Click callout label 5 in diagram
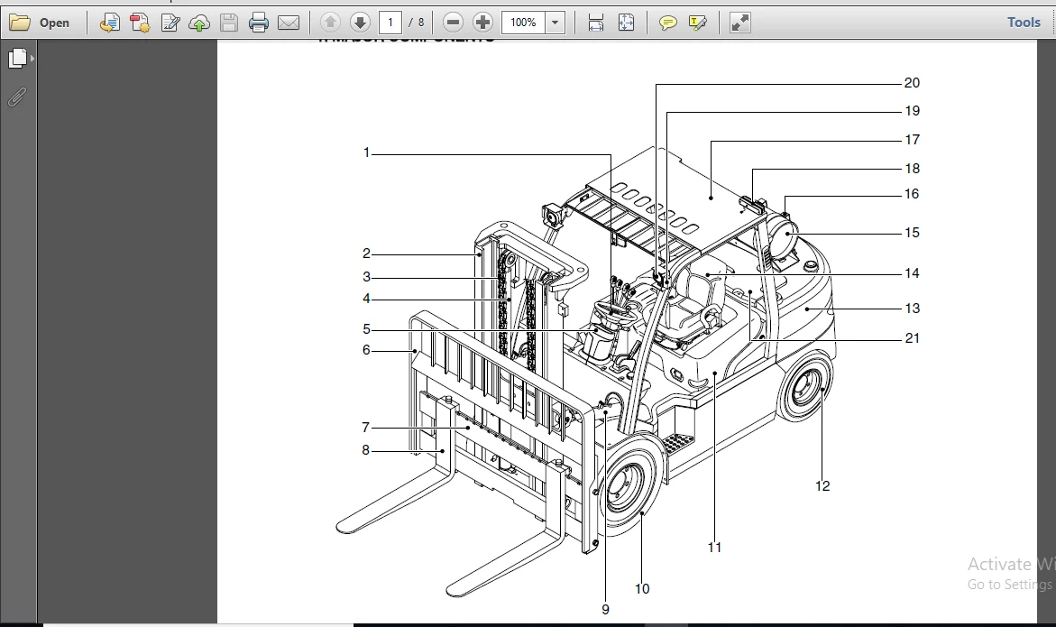Screen dimensions: 1056x627 [366, 329]
